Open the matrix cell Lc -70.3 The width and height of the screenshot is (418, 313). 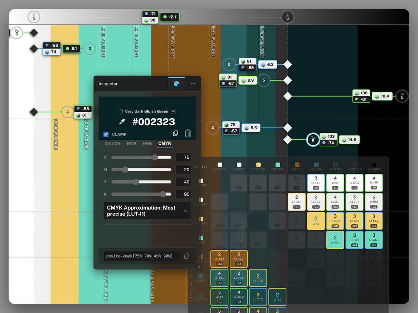click(258, 297)
